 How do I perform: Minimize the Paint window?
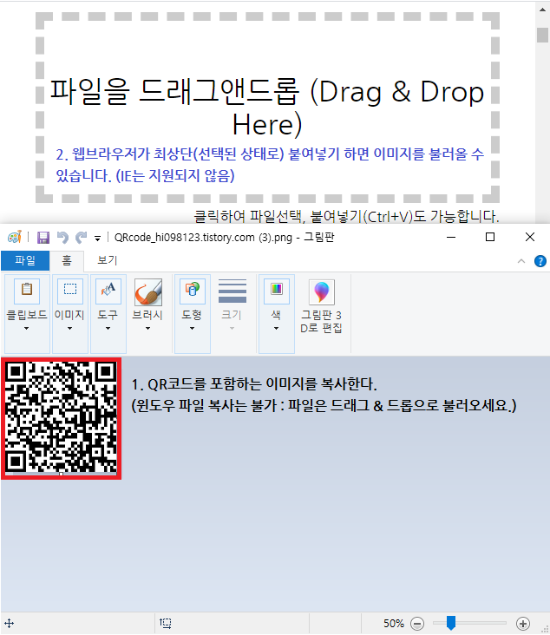[x=451, y=237]
